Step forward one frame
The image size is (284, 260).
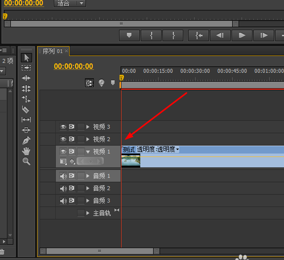(264, 35)
